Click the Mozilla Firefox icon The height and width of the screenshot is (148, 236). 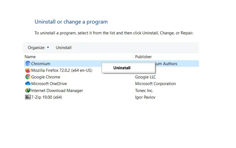point(28,70)
